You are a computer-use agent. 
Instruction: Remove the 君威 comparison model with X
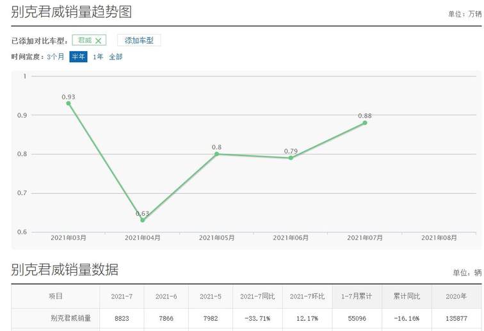click(98, 40)
